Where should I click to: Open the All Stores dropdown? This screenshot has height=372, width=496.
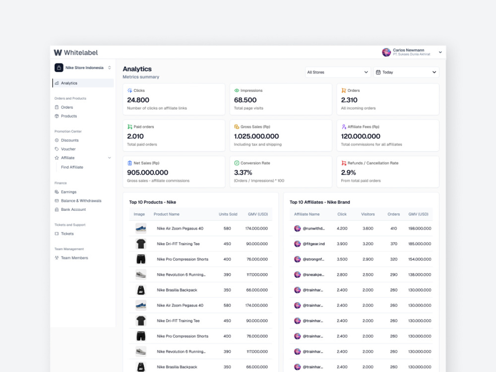pos(338,72)
